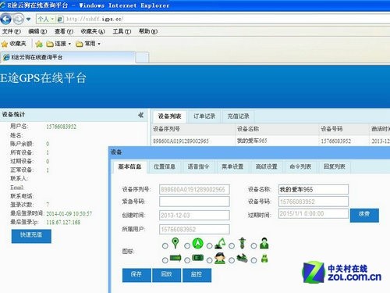
Task: Open the 回复列表 tab
Action: click(x=335, y=166)
